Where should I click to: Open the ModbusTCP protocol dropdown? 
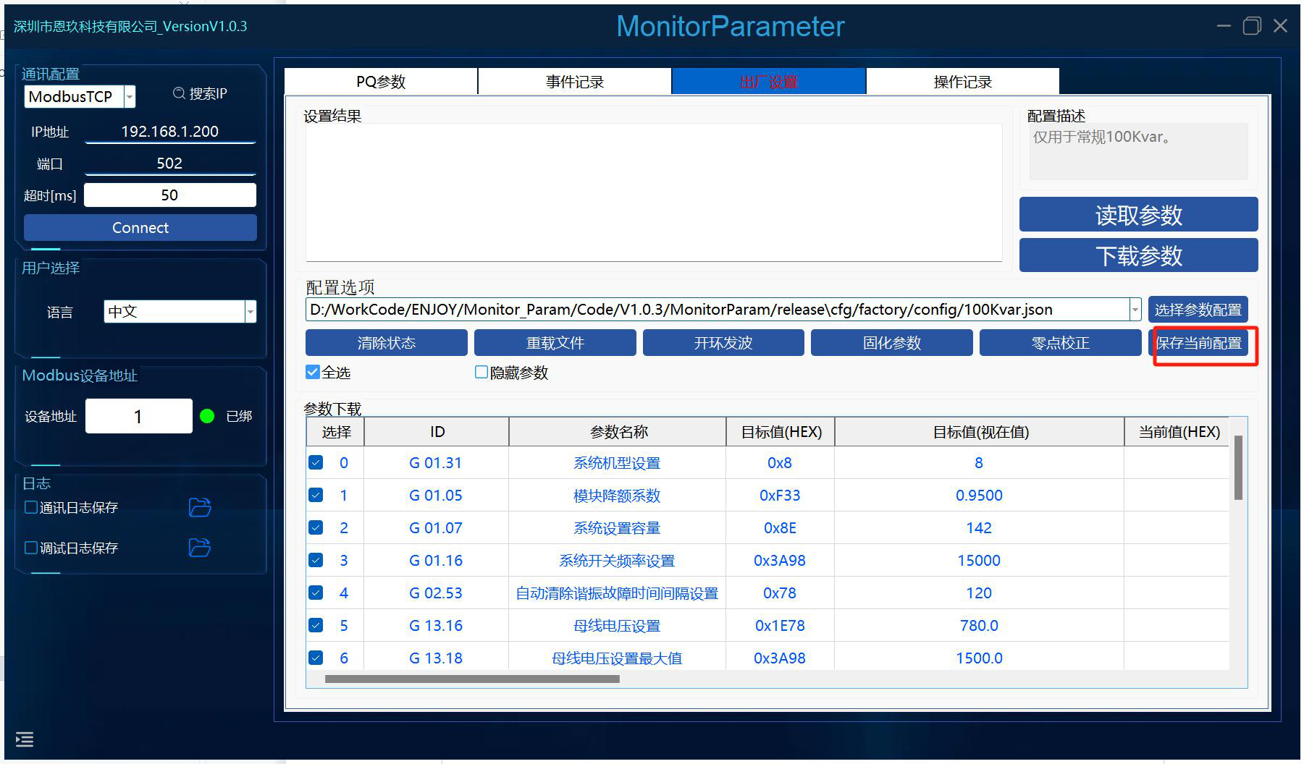[x=130, y=96]
